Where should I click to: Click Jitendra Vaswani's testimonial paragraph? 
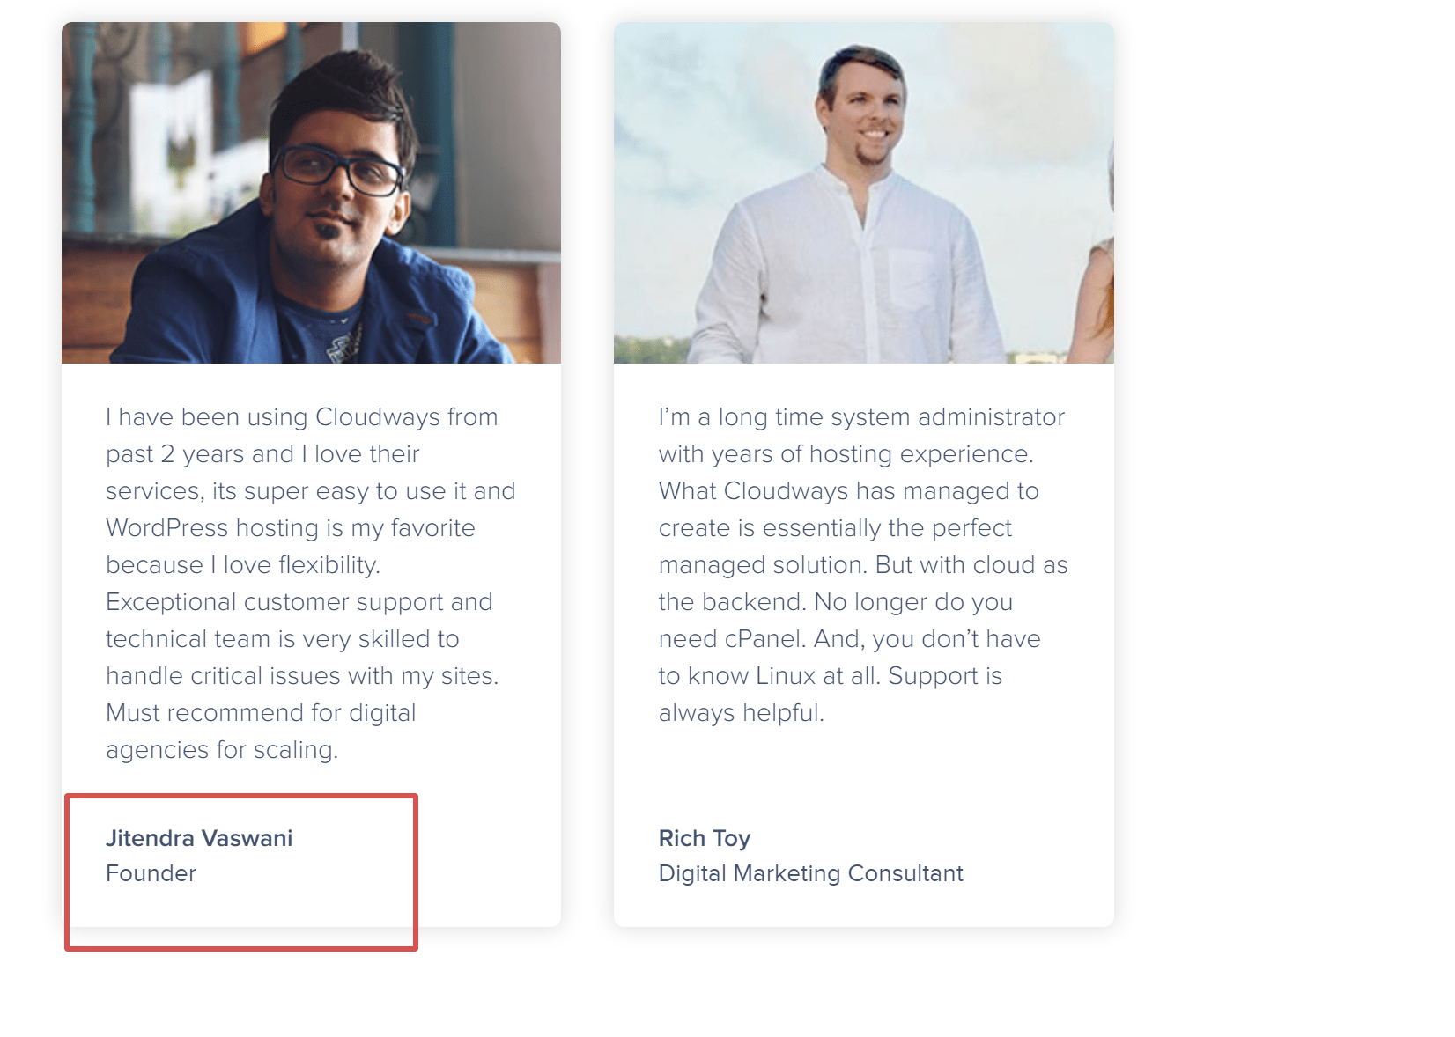tap(311, 583)
